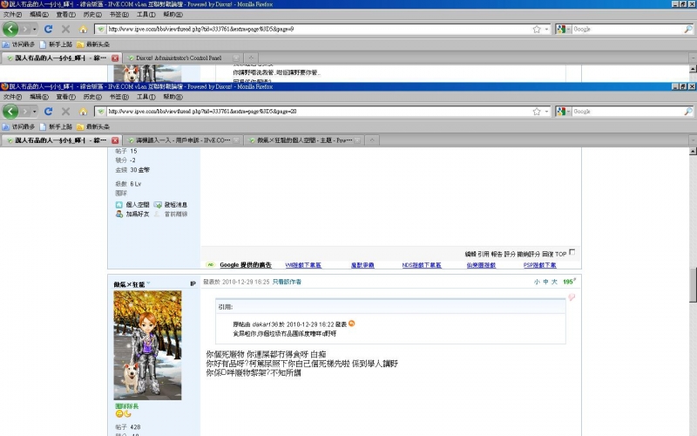Open 書籤(B) menu in lower menu bar
The height and width of the screenshot is (436, 697).
[117, 97]
